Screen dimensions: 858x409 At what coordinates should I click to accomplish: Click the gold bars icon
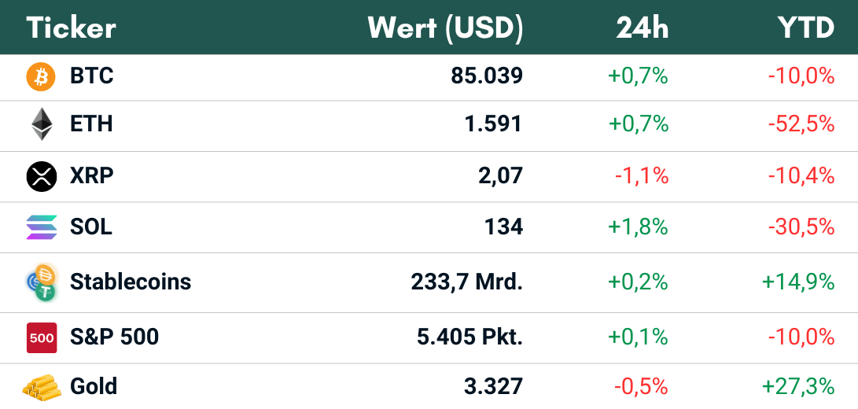pyautogui.click(x=41, y=387)
